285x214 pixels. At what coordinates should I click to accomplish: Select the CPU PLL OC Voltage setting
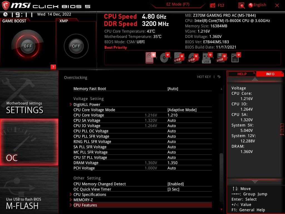(142, 131)
